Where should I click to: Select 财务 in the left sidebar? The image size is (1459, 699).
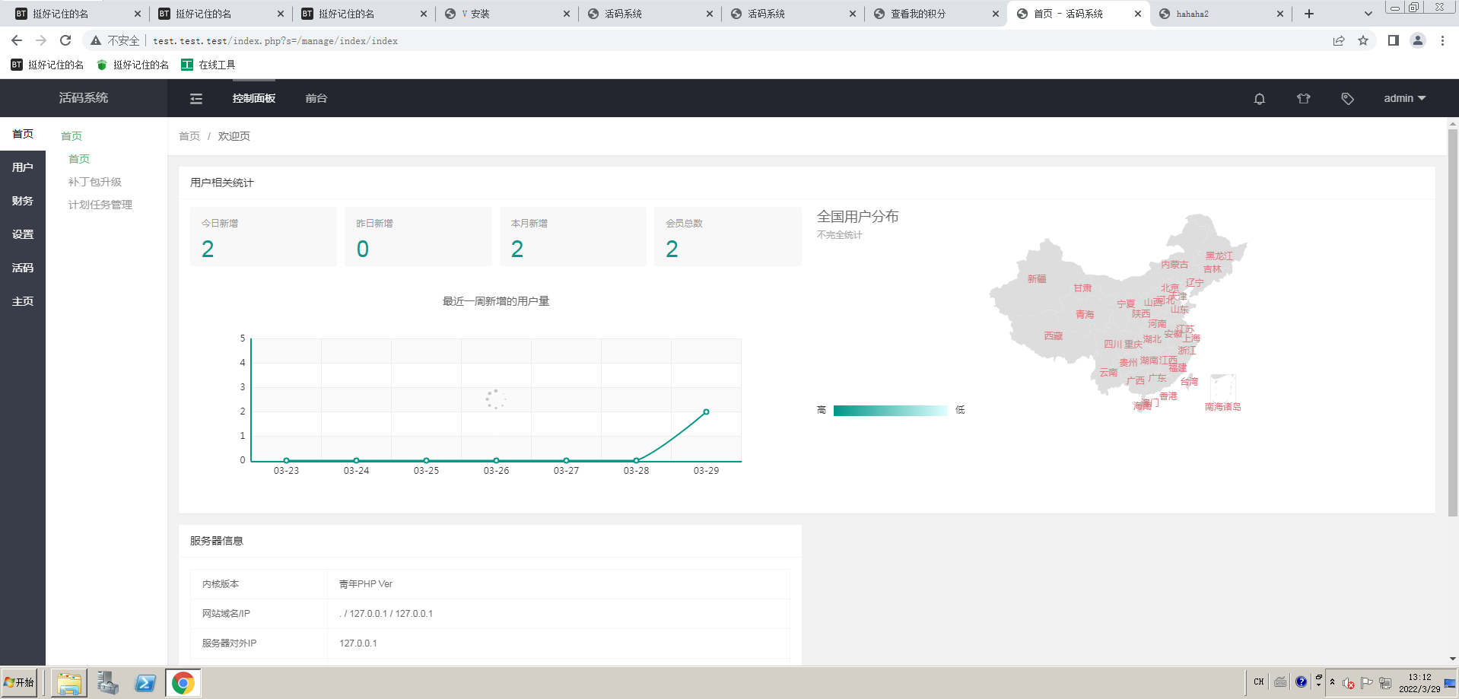pos(23,201)
